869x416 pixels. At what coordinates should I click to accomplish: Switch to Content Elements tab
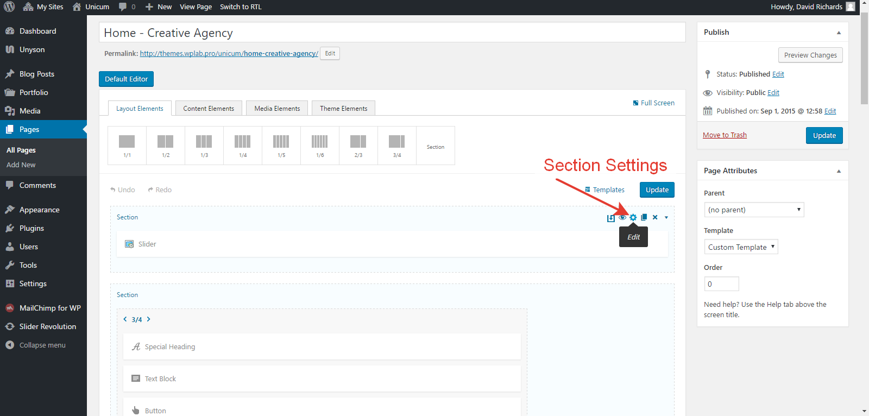[x=209, y=108]
